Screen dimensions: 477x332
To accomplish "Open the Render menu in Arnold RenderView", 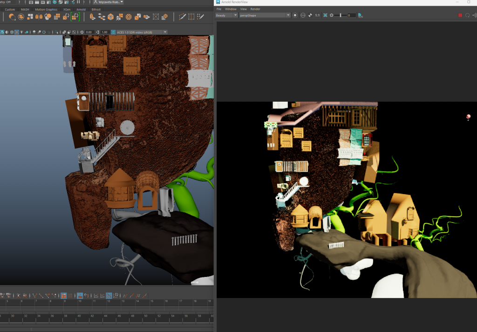I will click(255, 9).
